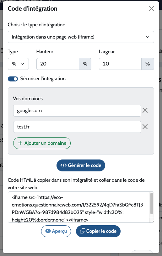Click the Générer le code button
162x256 pixels.
(x=81, y=165)
